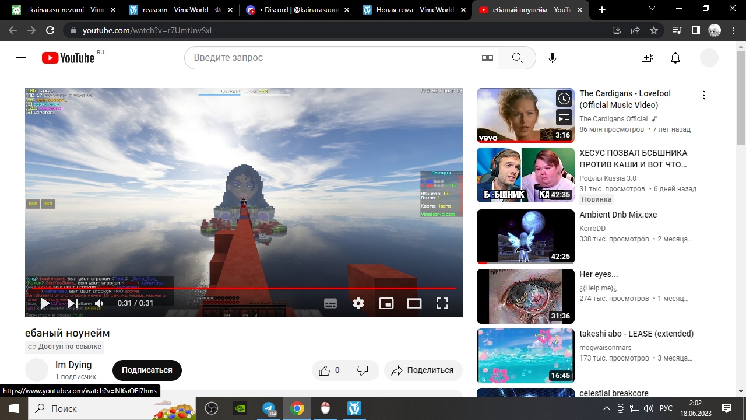Enter fullscreen mode in the player
746x420 pixels.
(442, 303)
